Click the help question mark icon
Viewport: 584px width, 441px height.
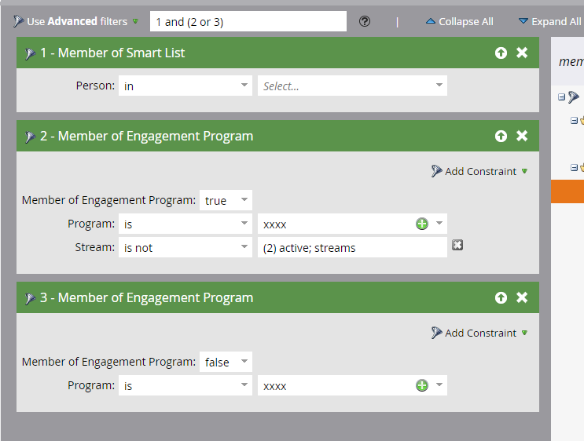(365, 22)
